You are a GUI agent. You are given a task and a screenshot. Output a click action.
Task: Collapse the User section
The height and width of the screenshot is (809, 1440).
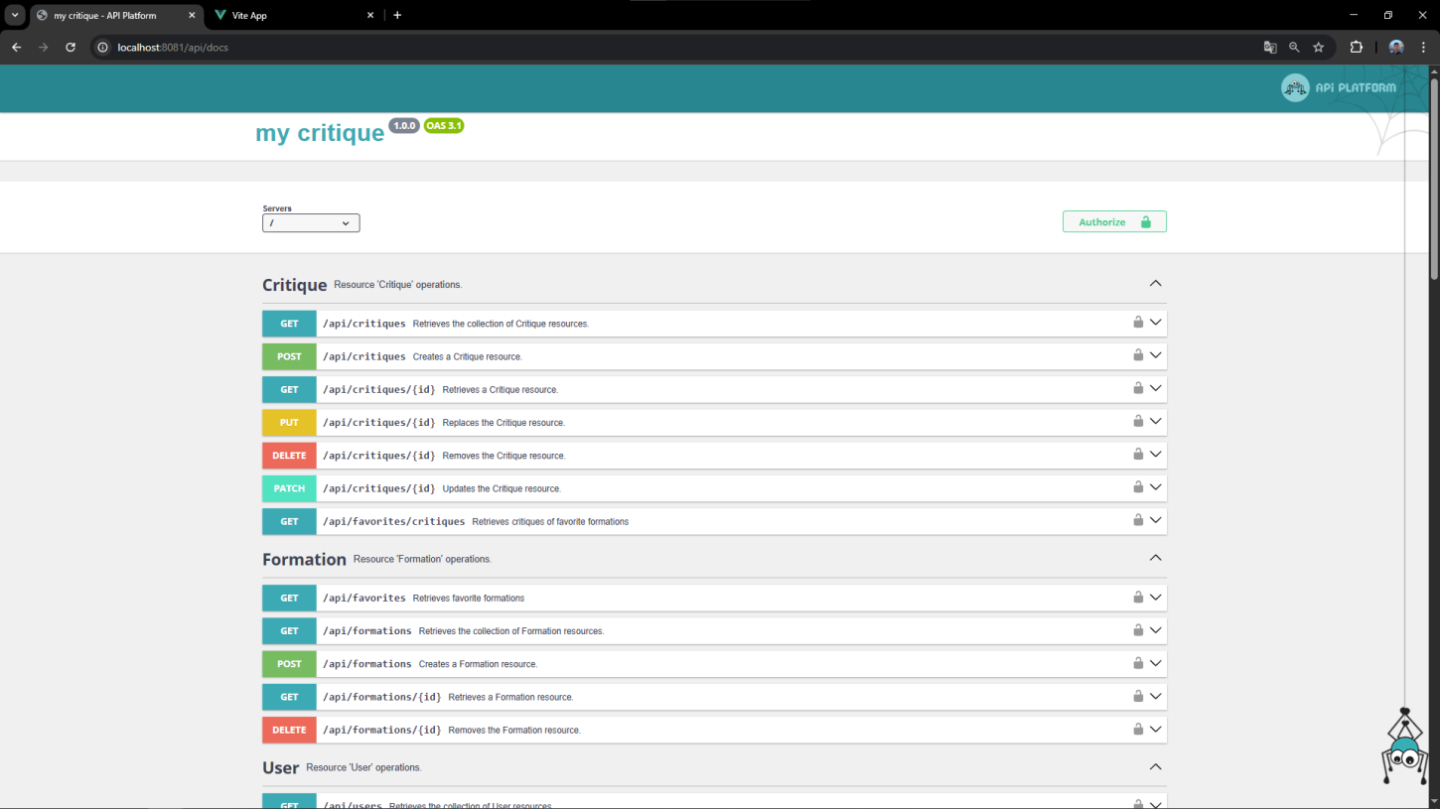click(x=1155, y=766)
